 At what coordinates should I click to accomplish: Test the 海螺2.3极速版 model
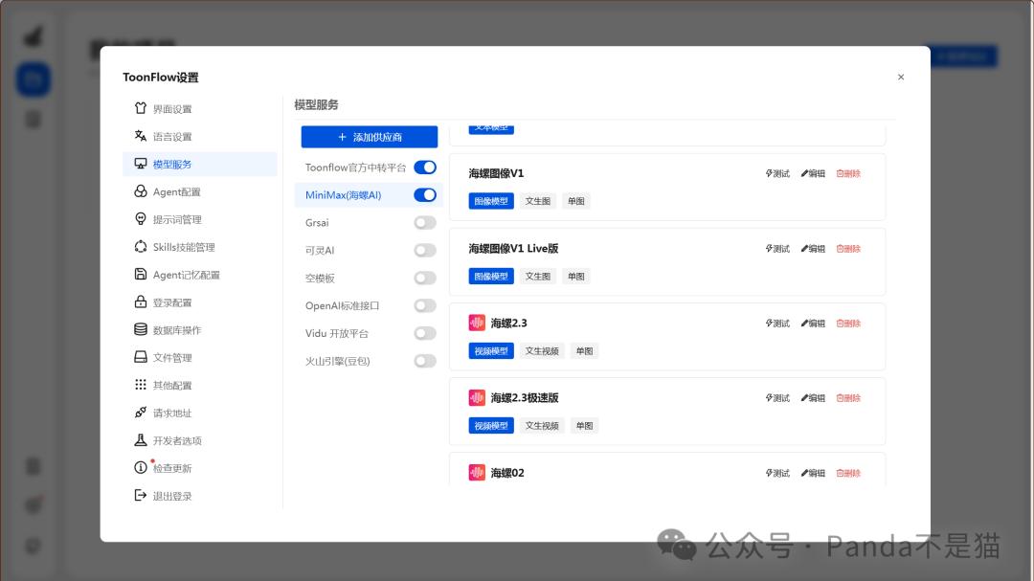tap(777, 397)
